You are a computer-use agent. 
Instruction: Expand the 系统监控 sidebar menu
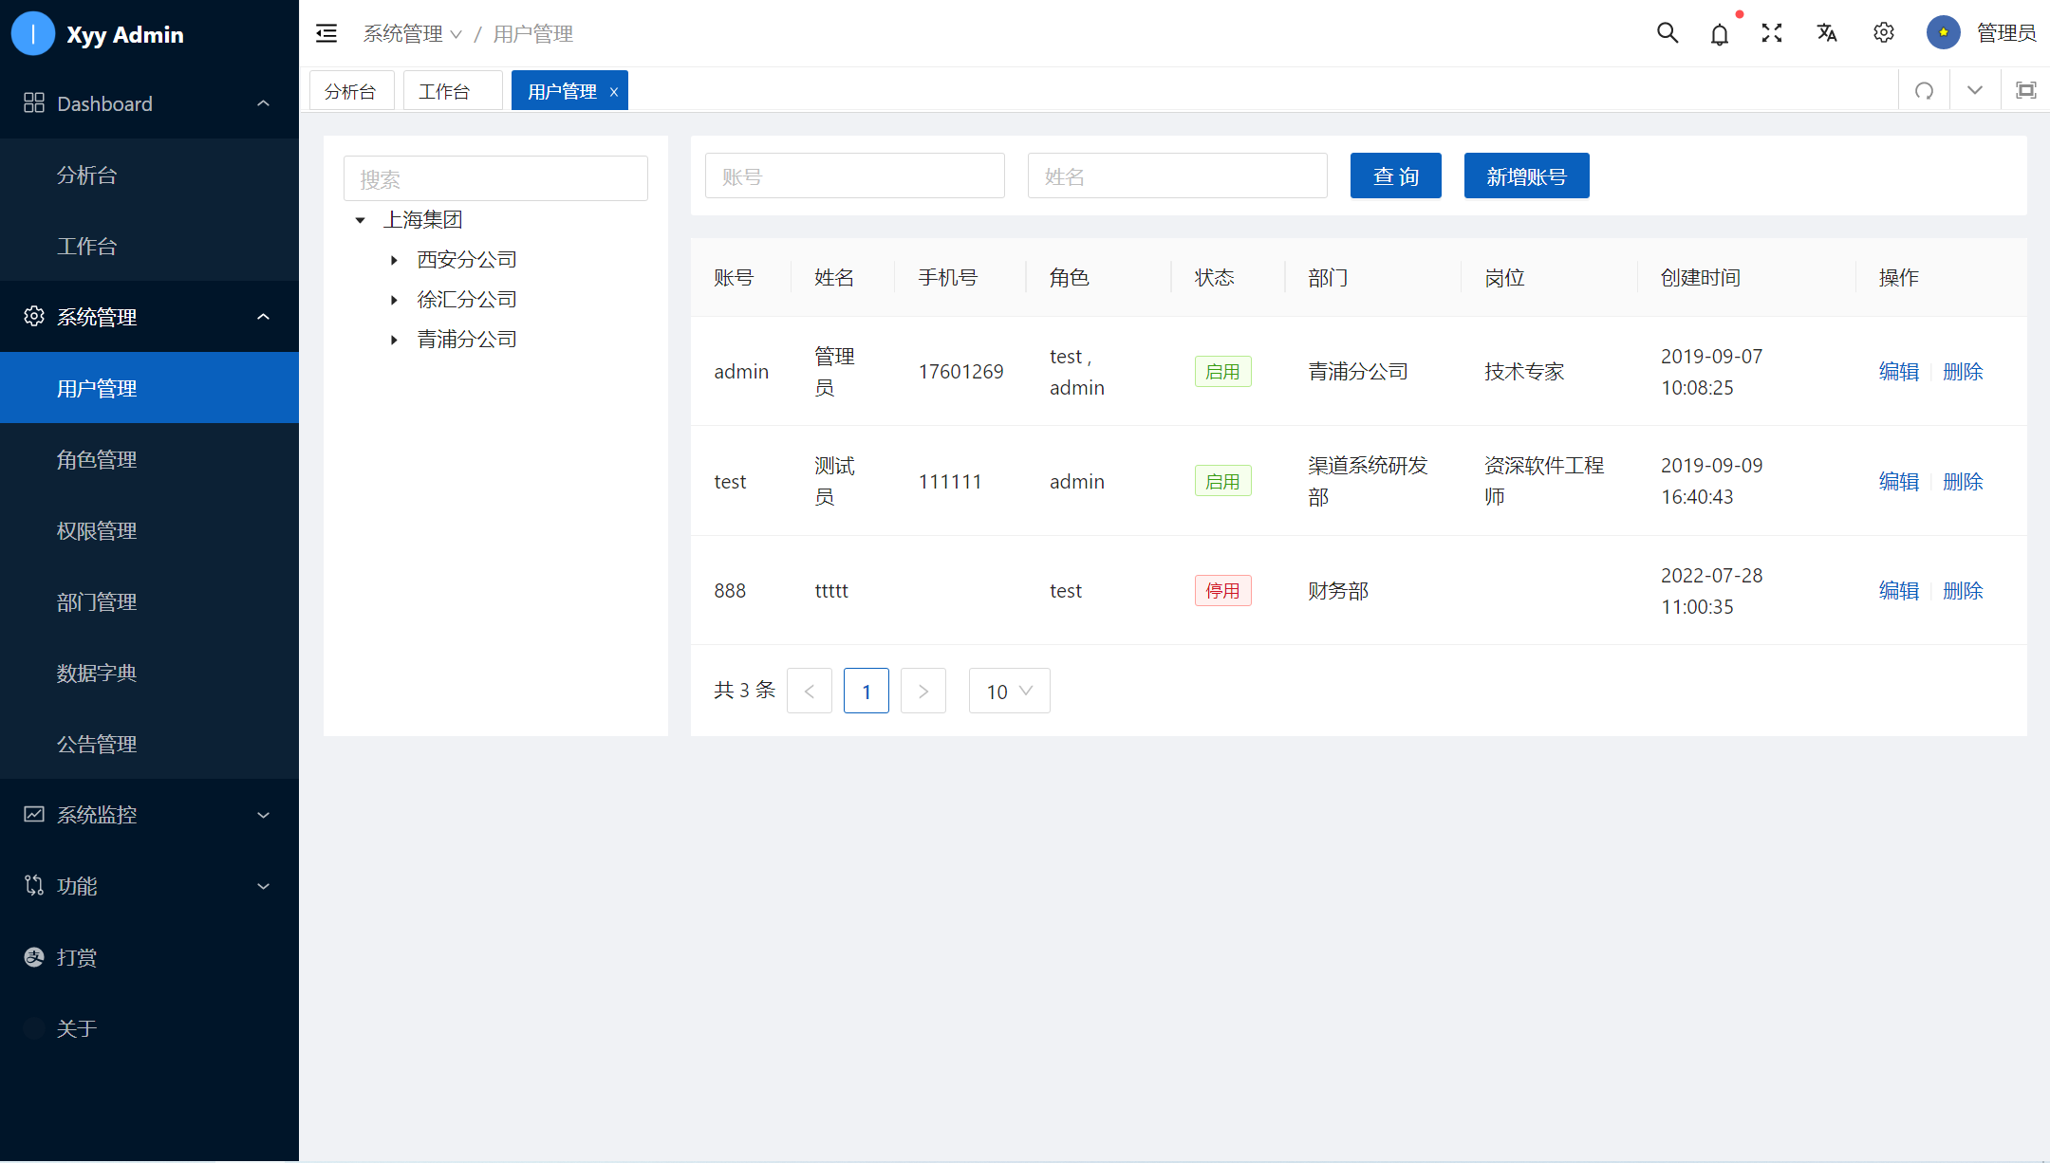[149, 815]
